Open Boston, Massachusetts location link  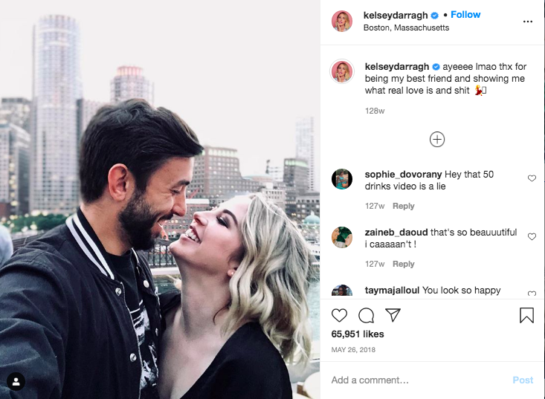pyautogui.click(x=406, y=27)
